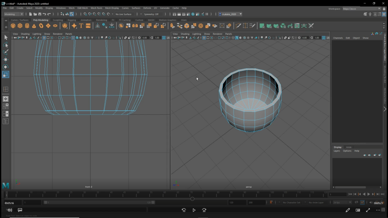The height and width of the screenshot is (218, 388).
Task: Click the Channels menu in Channel Box
Action: coord(338,38)
